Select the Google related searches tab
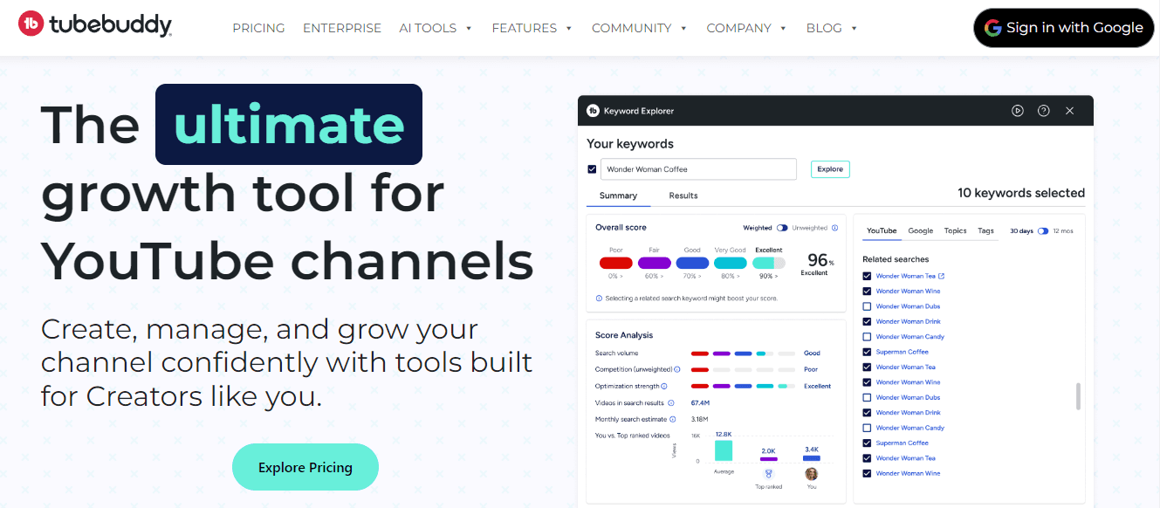This screenshot has width=1160, height=508. click(920, 230)
